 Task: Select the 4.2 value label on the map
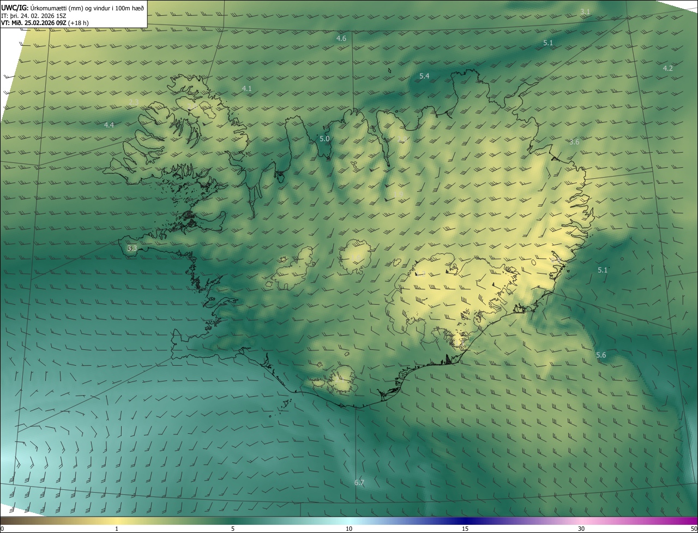click(668, 68)
